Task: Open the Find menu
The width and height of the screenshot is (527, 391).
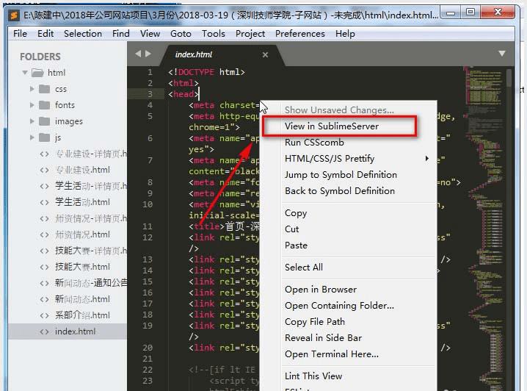Action: (x=121, y=34)
